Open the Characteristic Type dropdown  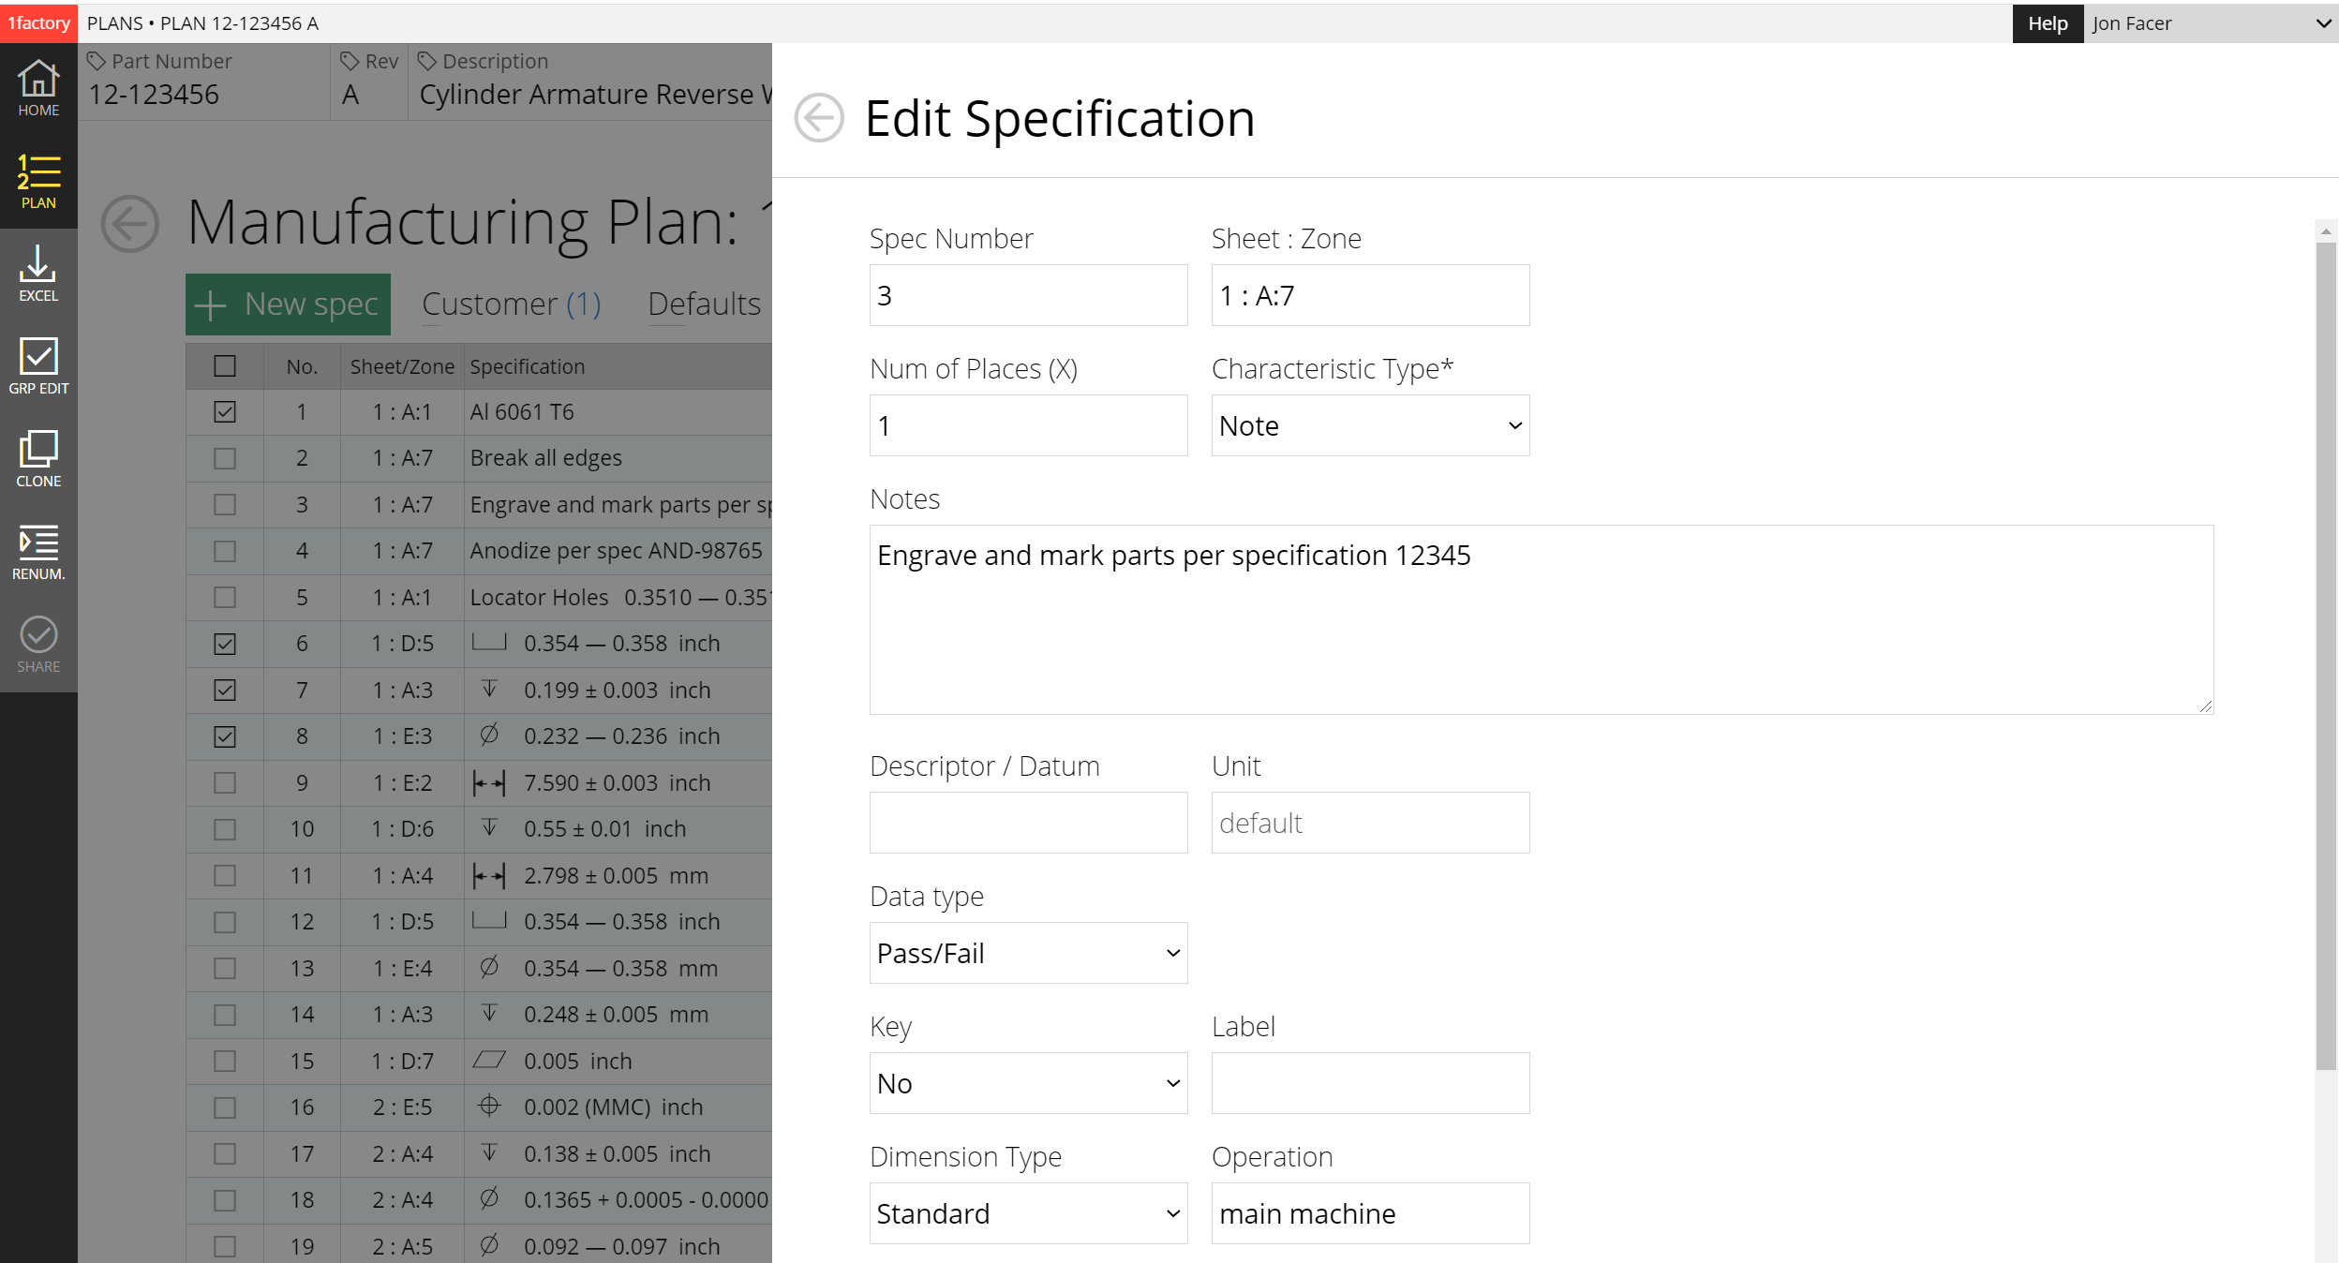[1369, 426]
